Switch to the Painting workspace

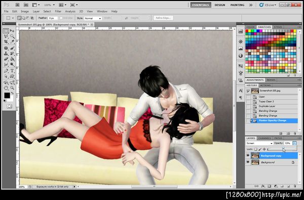(x=237, y=5)
